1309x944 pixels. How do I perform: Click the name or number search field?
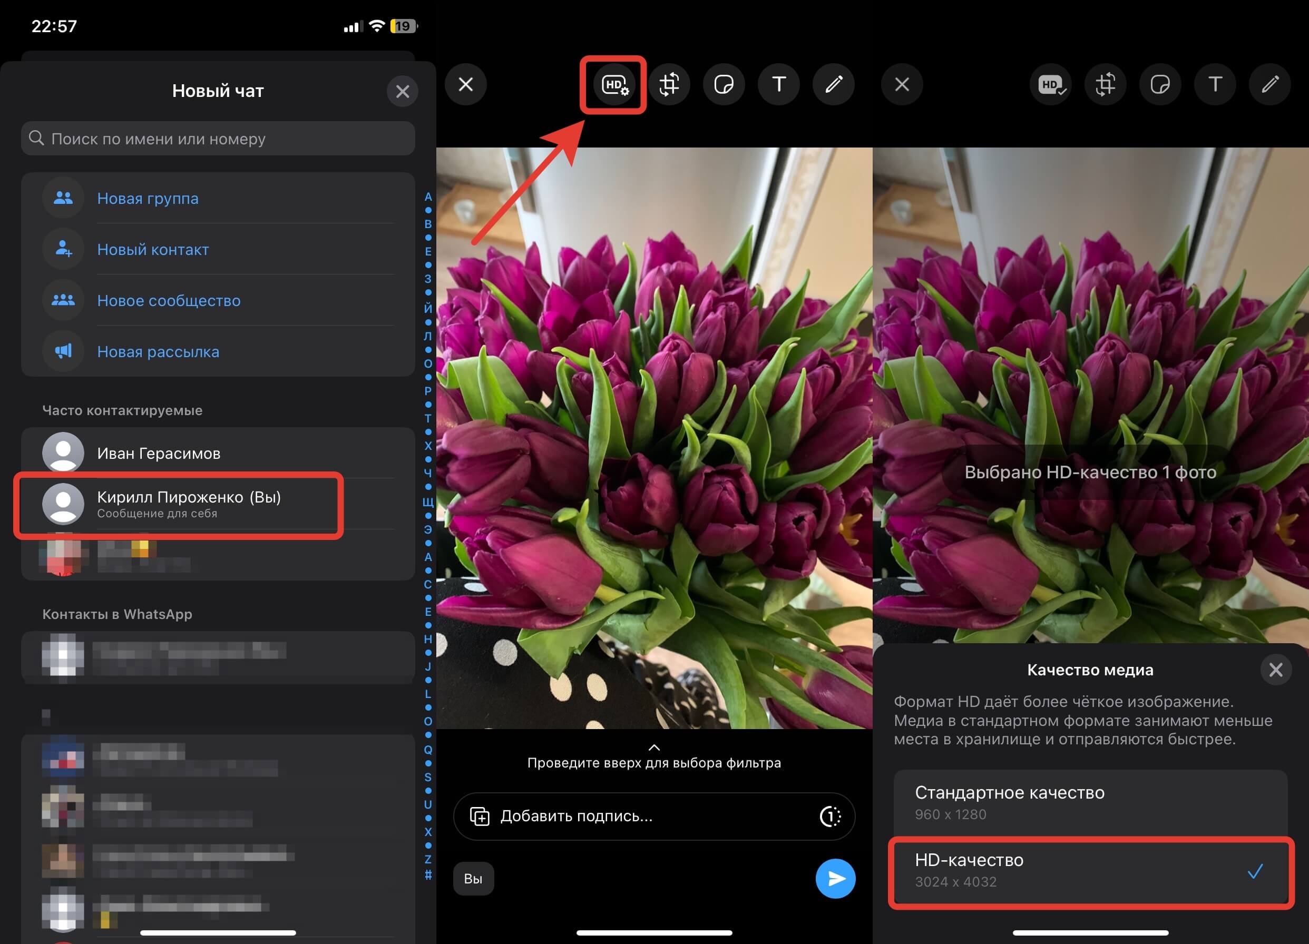tap(218, 139)
